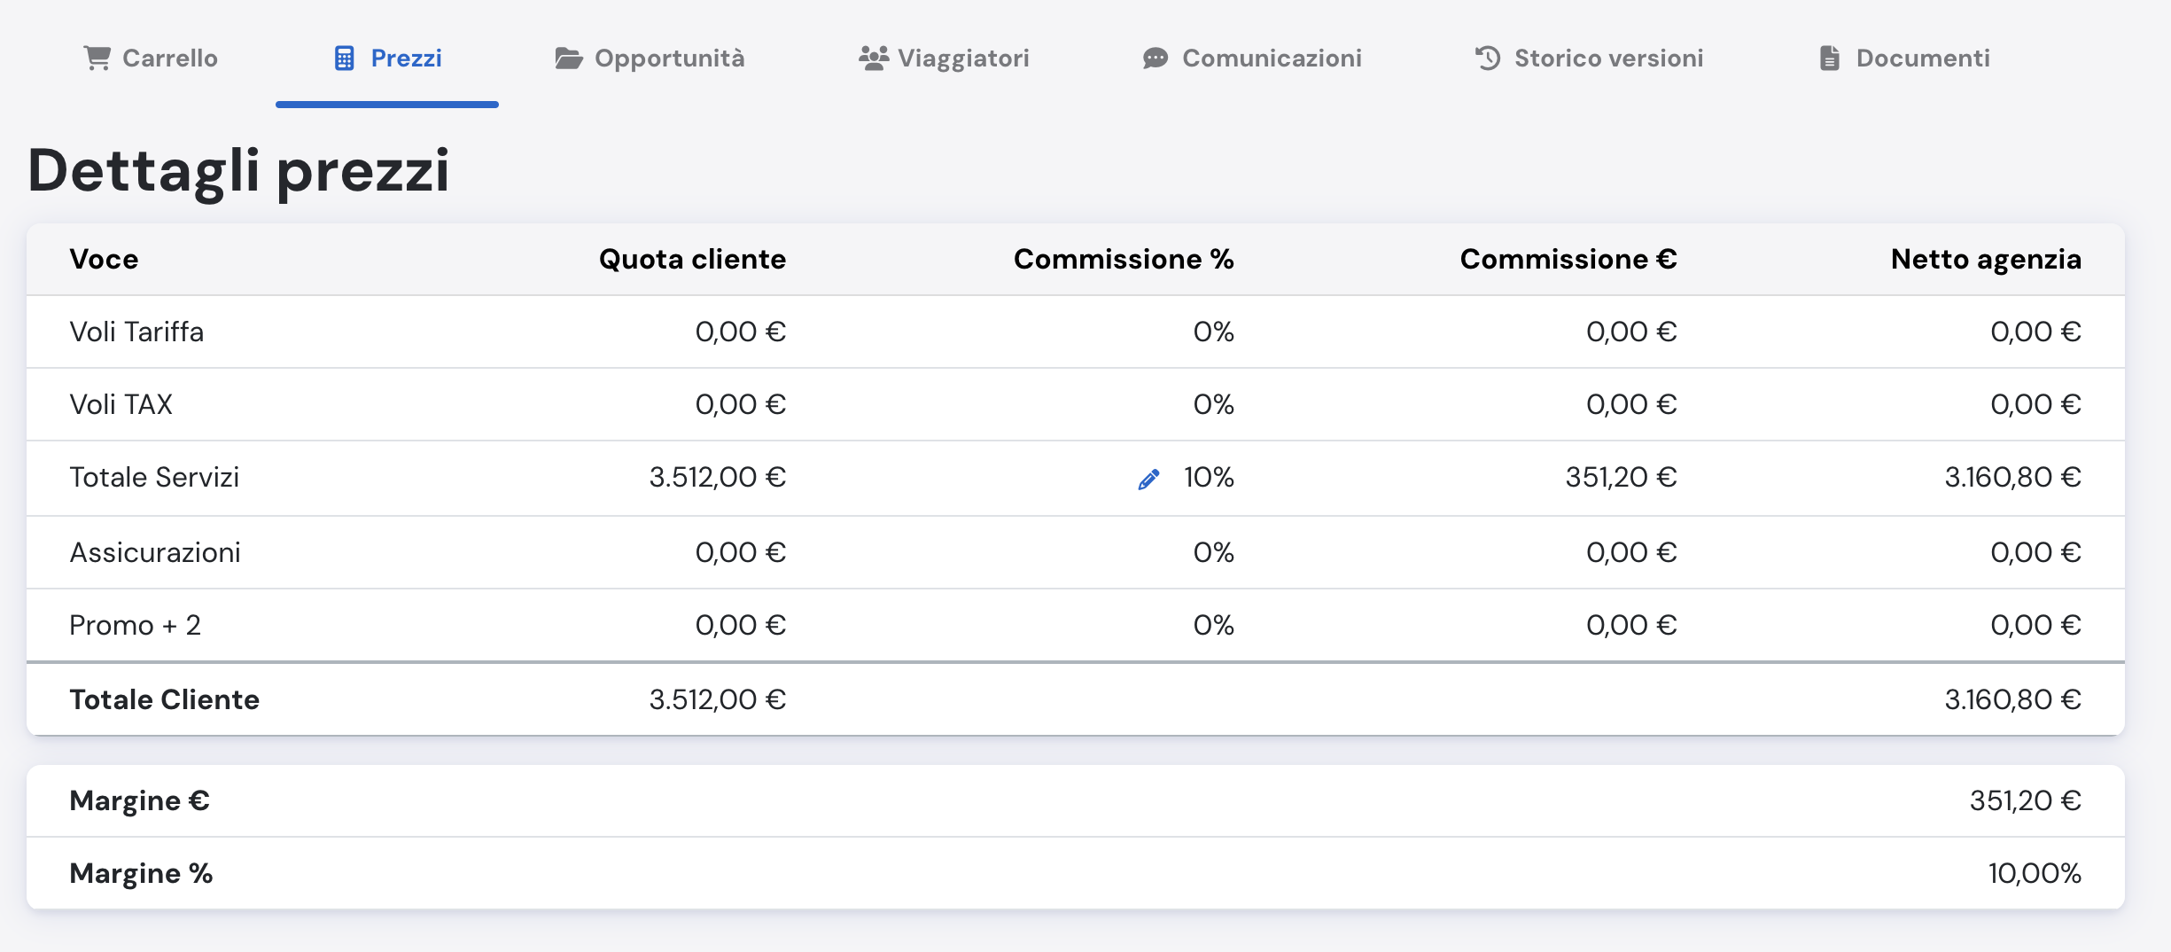Image resolution: width=2171 pixels, height=952 pixels.
Task: Click the people group icon beside Viaggiatori
Action: coord(874,59)
